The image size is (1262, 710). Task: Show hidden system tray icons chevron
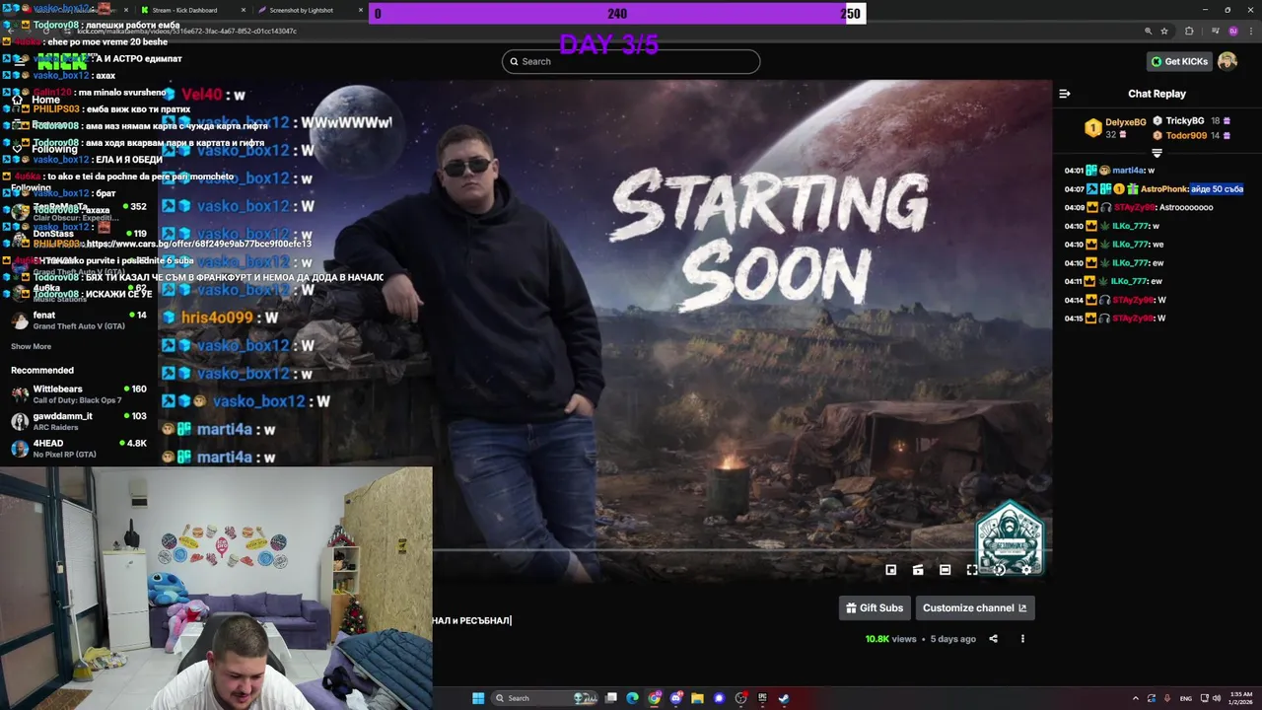1137,698
